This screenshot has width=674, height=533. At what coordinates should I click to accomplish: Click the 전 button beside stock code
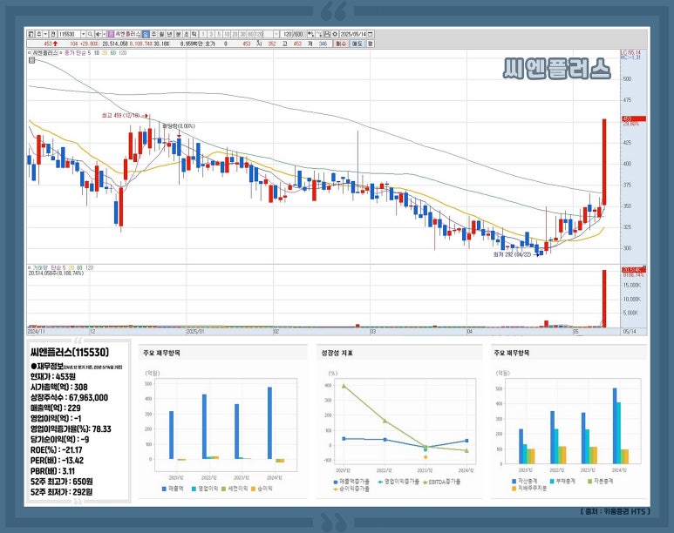[53, 34]
